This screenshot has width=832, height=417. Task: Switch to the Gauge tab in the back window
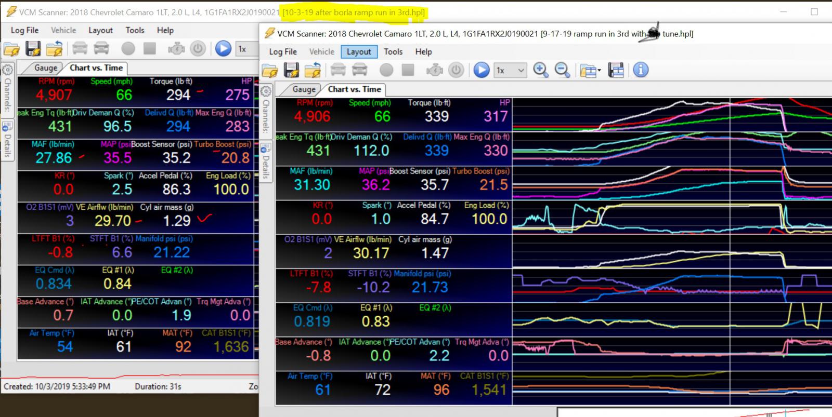pyautogui.click(x=46, y=68)
